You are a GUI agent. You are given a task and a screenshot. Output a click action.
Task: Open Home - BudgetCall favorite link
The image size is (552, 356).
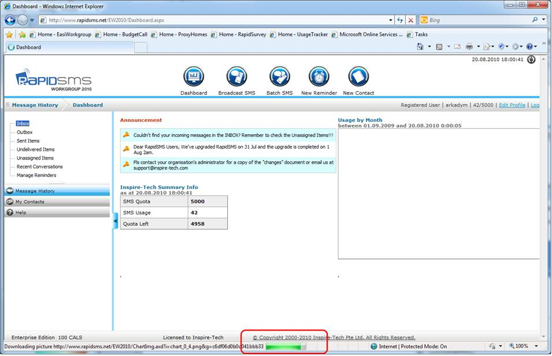coord(121,35)
